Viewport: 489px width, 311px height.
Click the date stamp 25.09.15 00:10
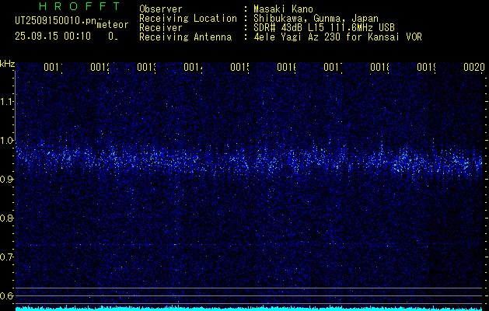pos(53,36)
